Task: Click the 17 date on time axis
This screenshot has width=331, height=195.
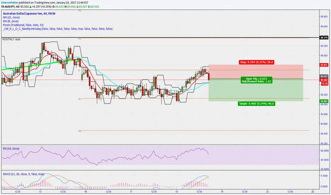Action: click(131, 191)
